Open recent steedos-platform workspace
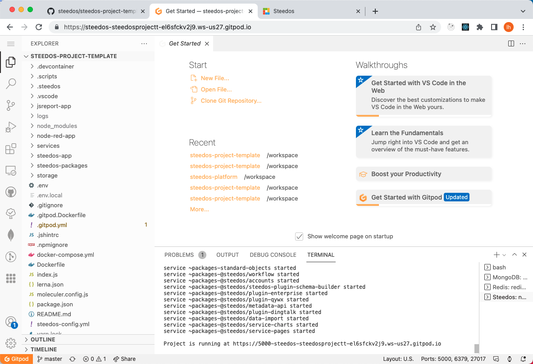Screen dimensions: 533x364 coord(214,177)
